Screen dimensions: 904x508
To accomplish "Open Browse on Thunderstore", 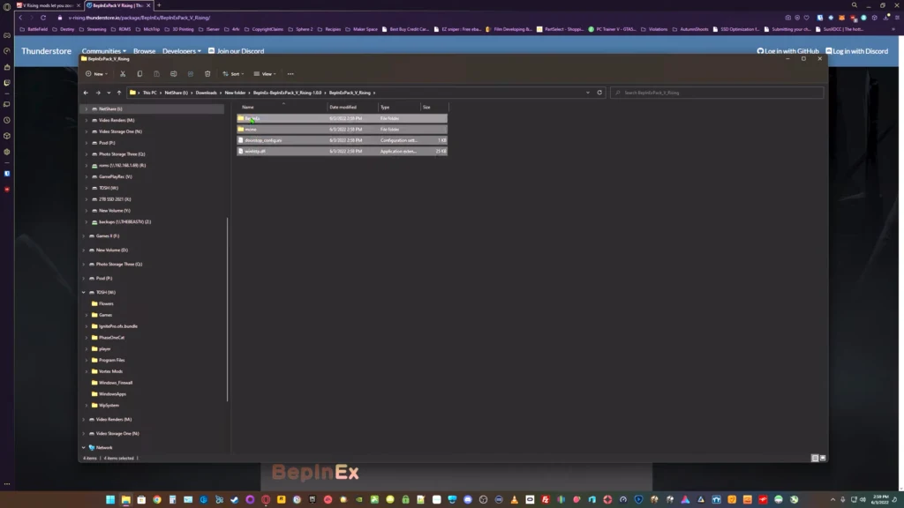I will click(x=144, y=51).
